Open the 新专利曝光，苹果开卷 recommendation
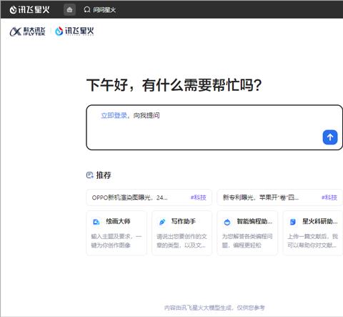343x317 pixels. [279, 197]
